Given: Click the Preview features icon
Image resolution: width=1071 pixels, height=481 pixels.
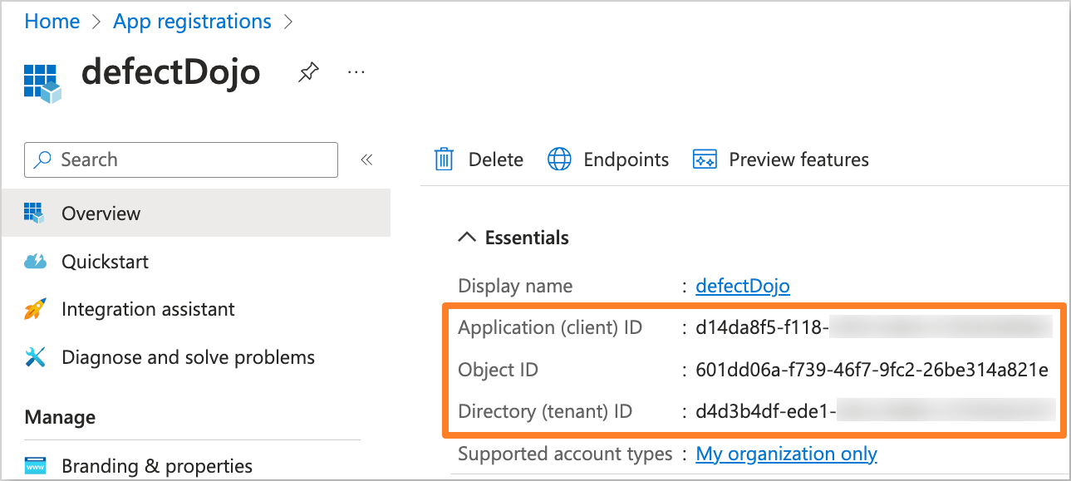Looking at the screenshot, I should [x=704, y=159].
